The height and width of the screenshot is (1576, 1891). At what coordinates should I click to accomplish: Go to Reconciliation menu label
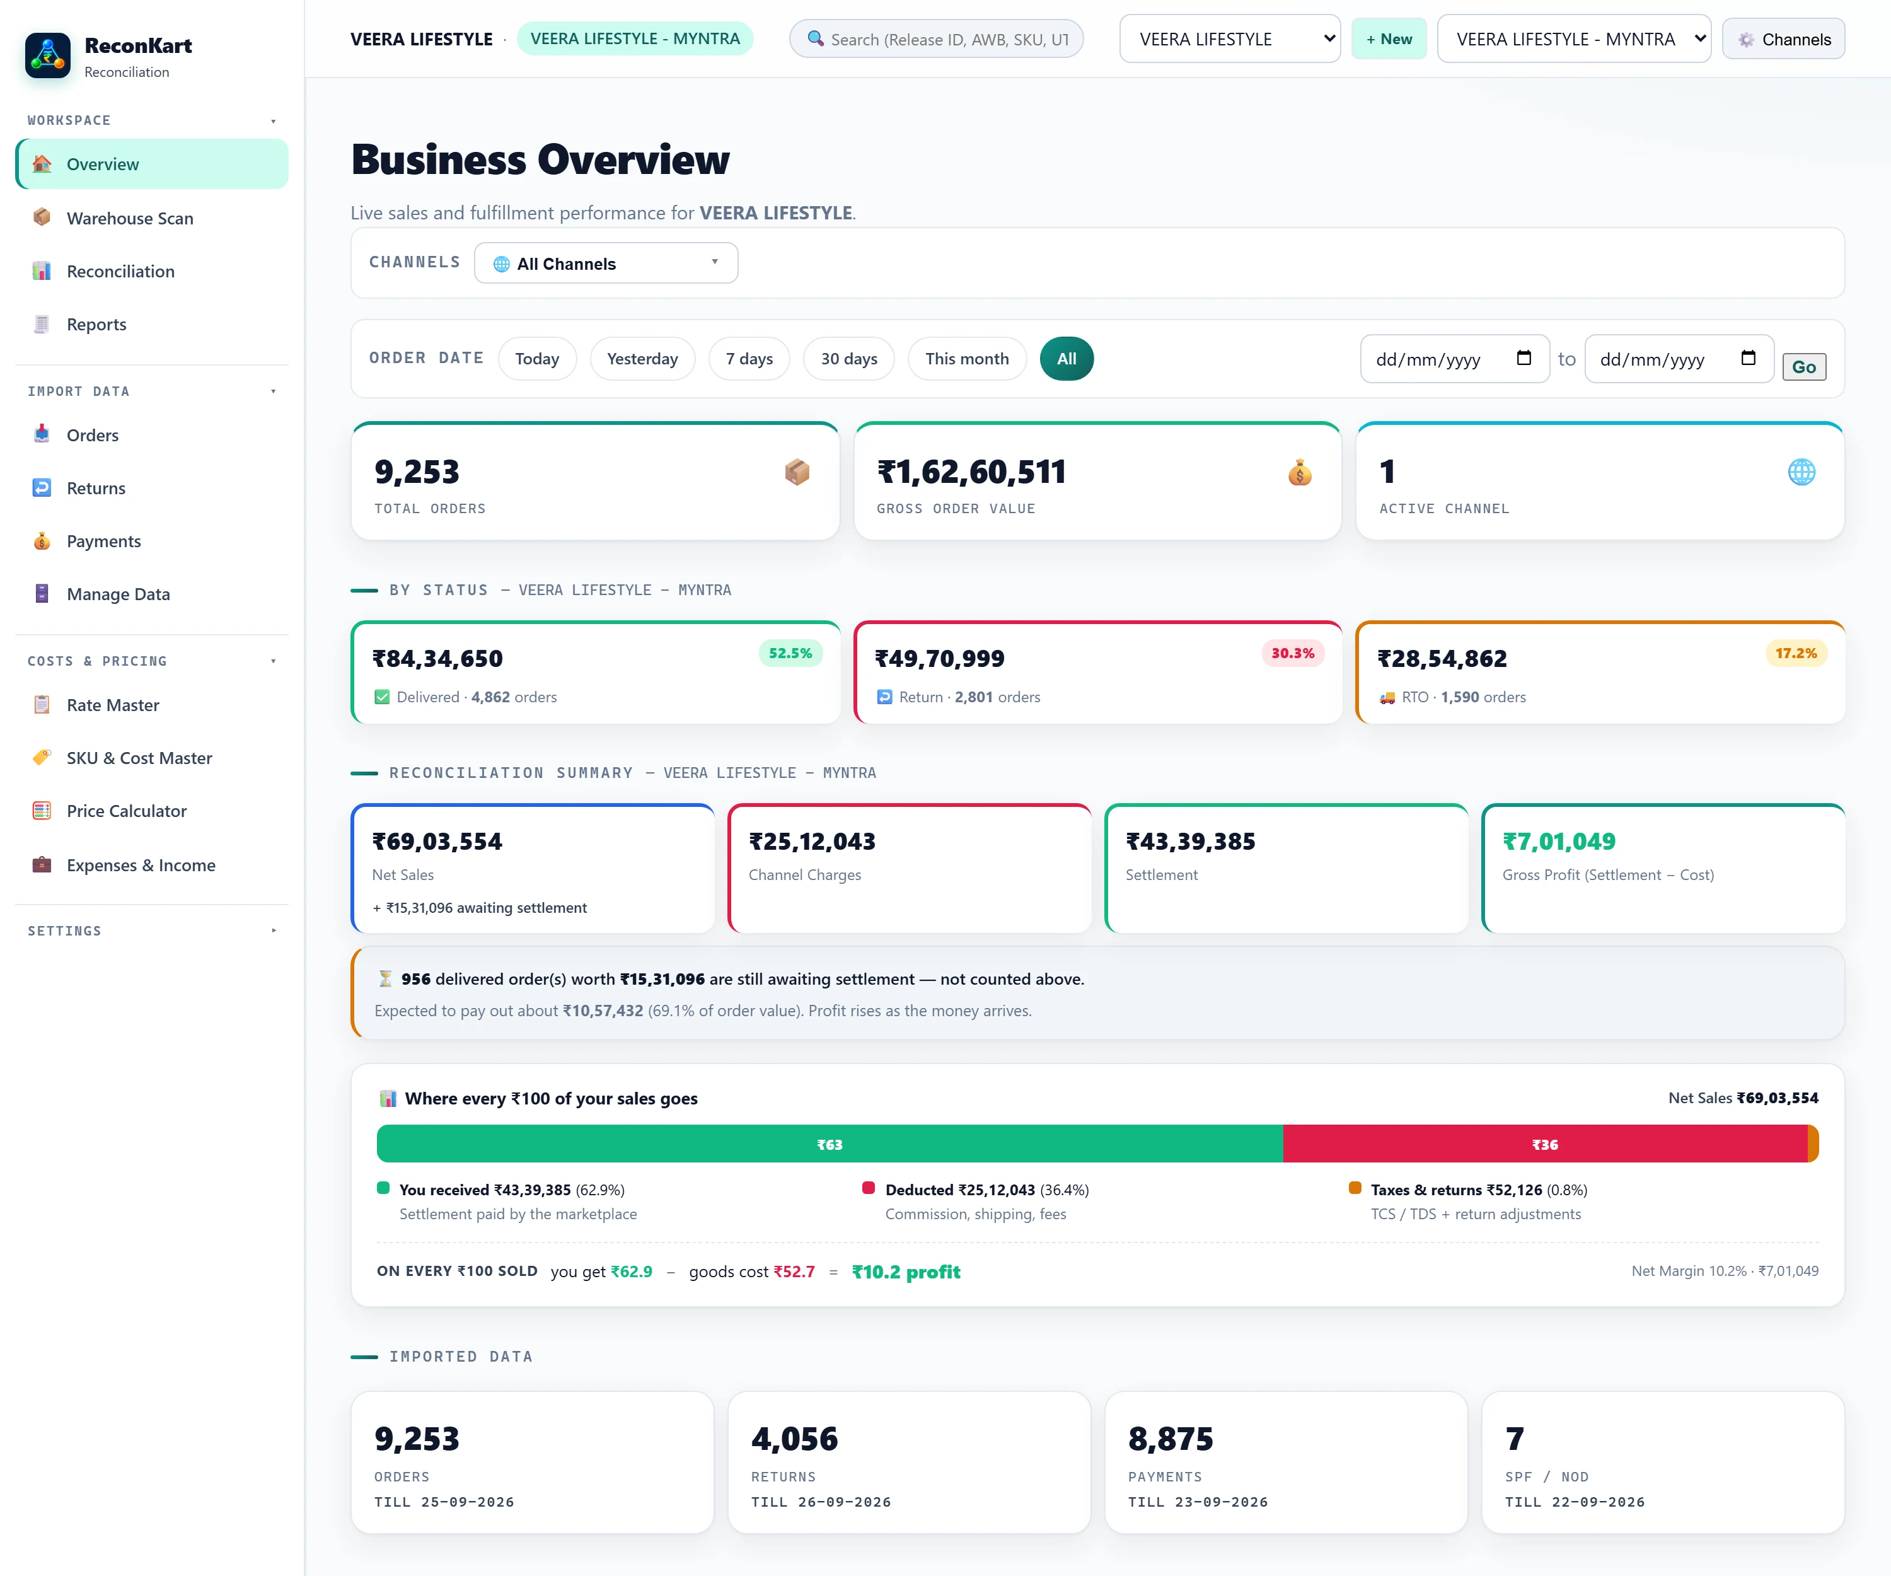tap(120, 271)
